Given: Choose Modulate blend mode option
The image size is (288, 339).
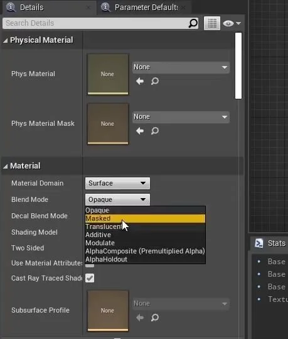Looking at the screenshot, I should pos(145,243).
